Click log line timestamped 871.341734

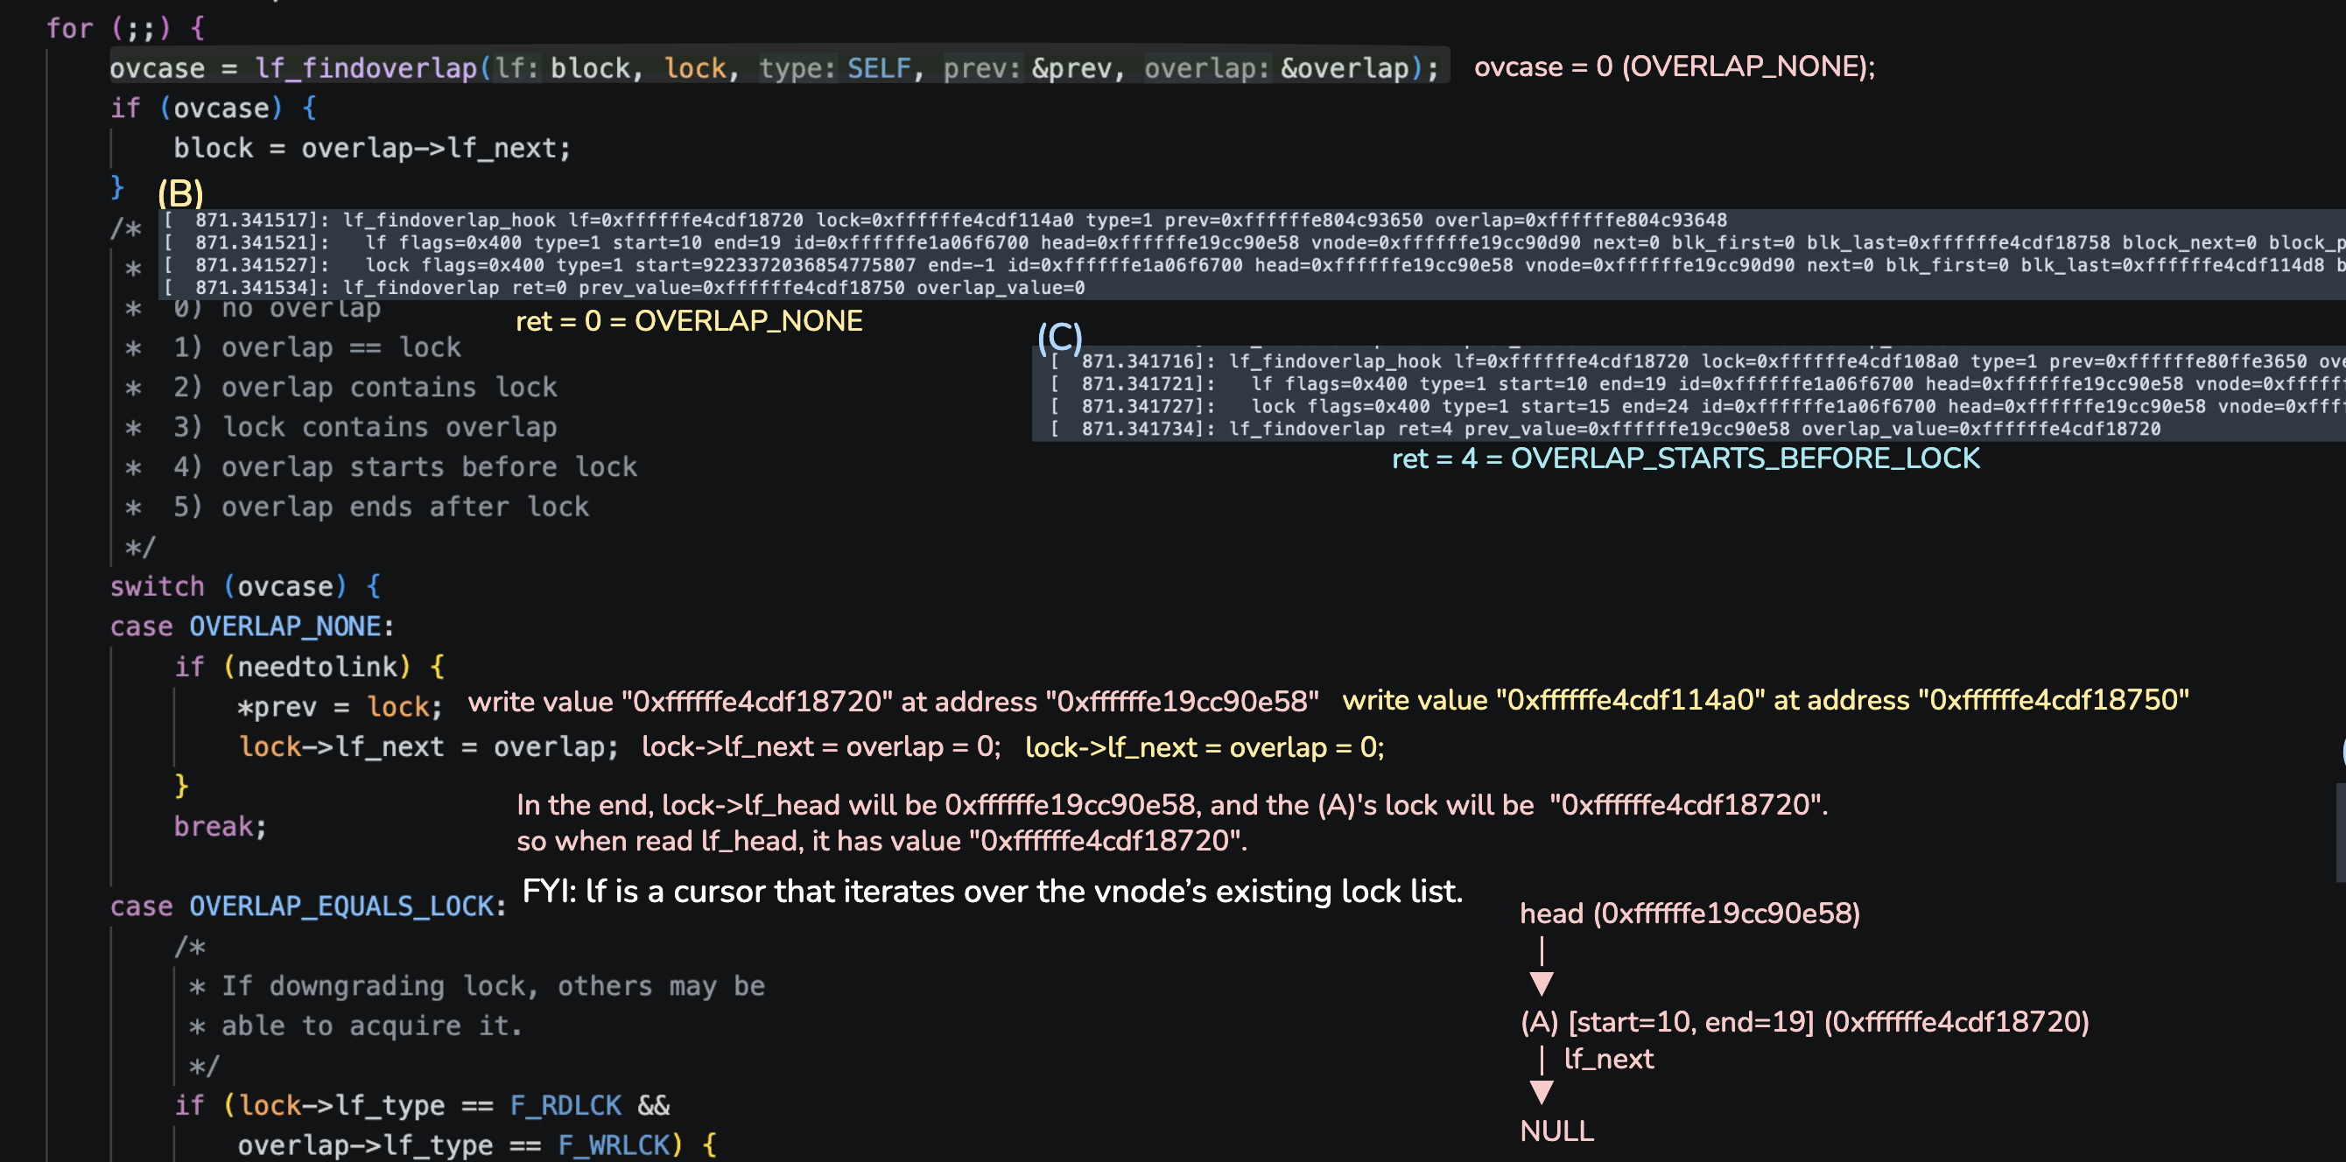(x=1605, y=429)
